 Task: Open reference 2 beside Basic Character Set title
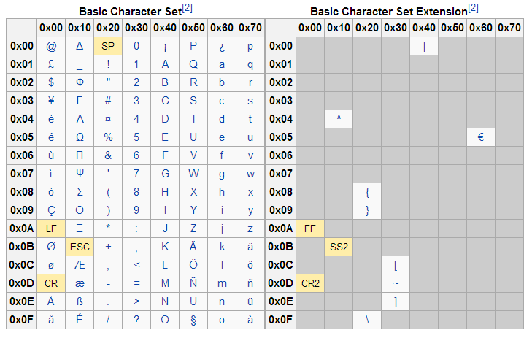[x=188, y=8]
